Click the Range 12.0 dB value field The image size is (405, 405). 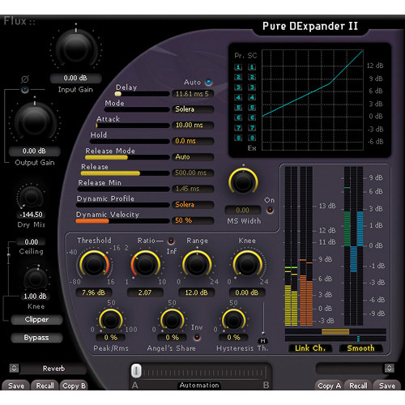pyautogui.click(x=197, y=292)
